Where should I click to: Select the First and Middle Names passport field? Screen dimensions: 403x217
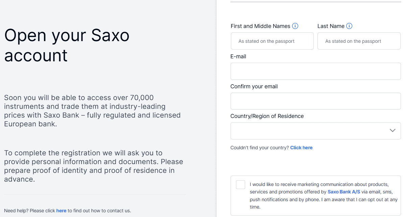[x=272, y=41]
